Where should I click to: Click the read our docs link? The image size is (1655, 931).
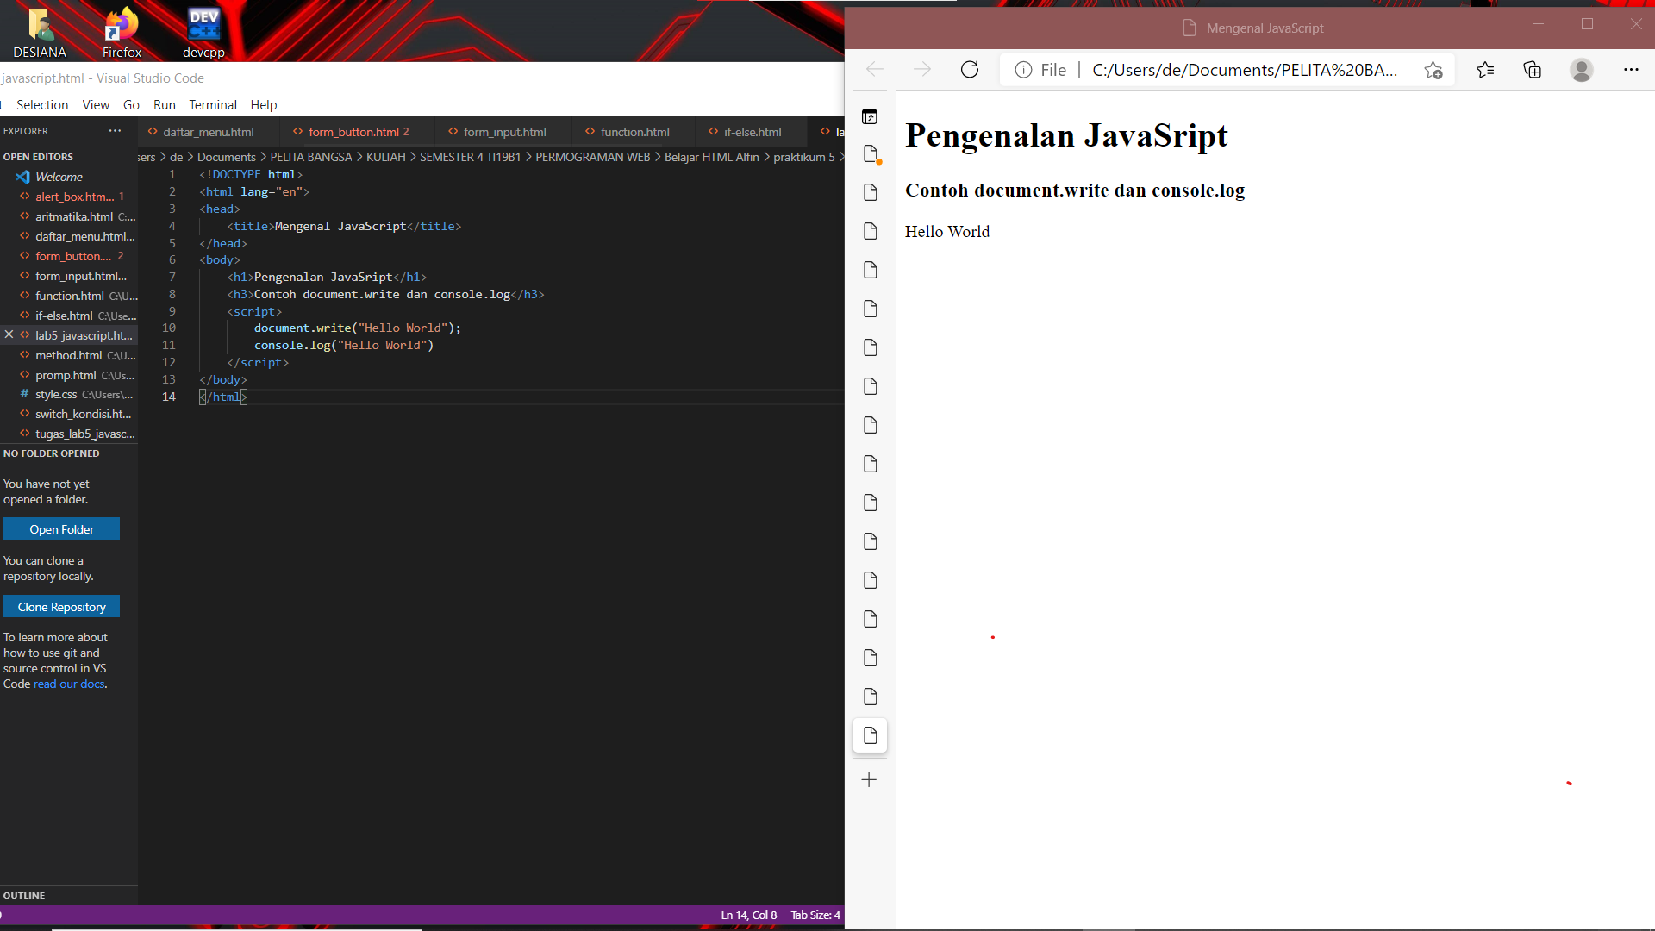pos(68,684)
